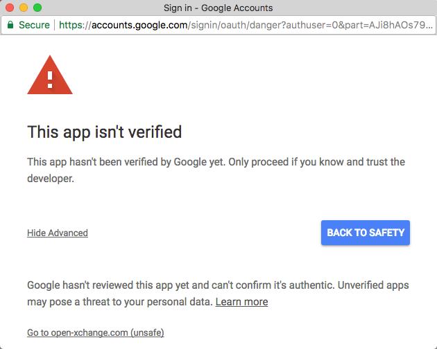Image resolution: width=437 pixels, height=349 pixels.
Task: Click the green Secure label
Action: coord(34,25)
